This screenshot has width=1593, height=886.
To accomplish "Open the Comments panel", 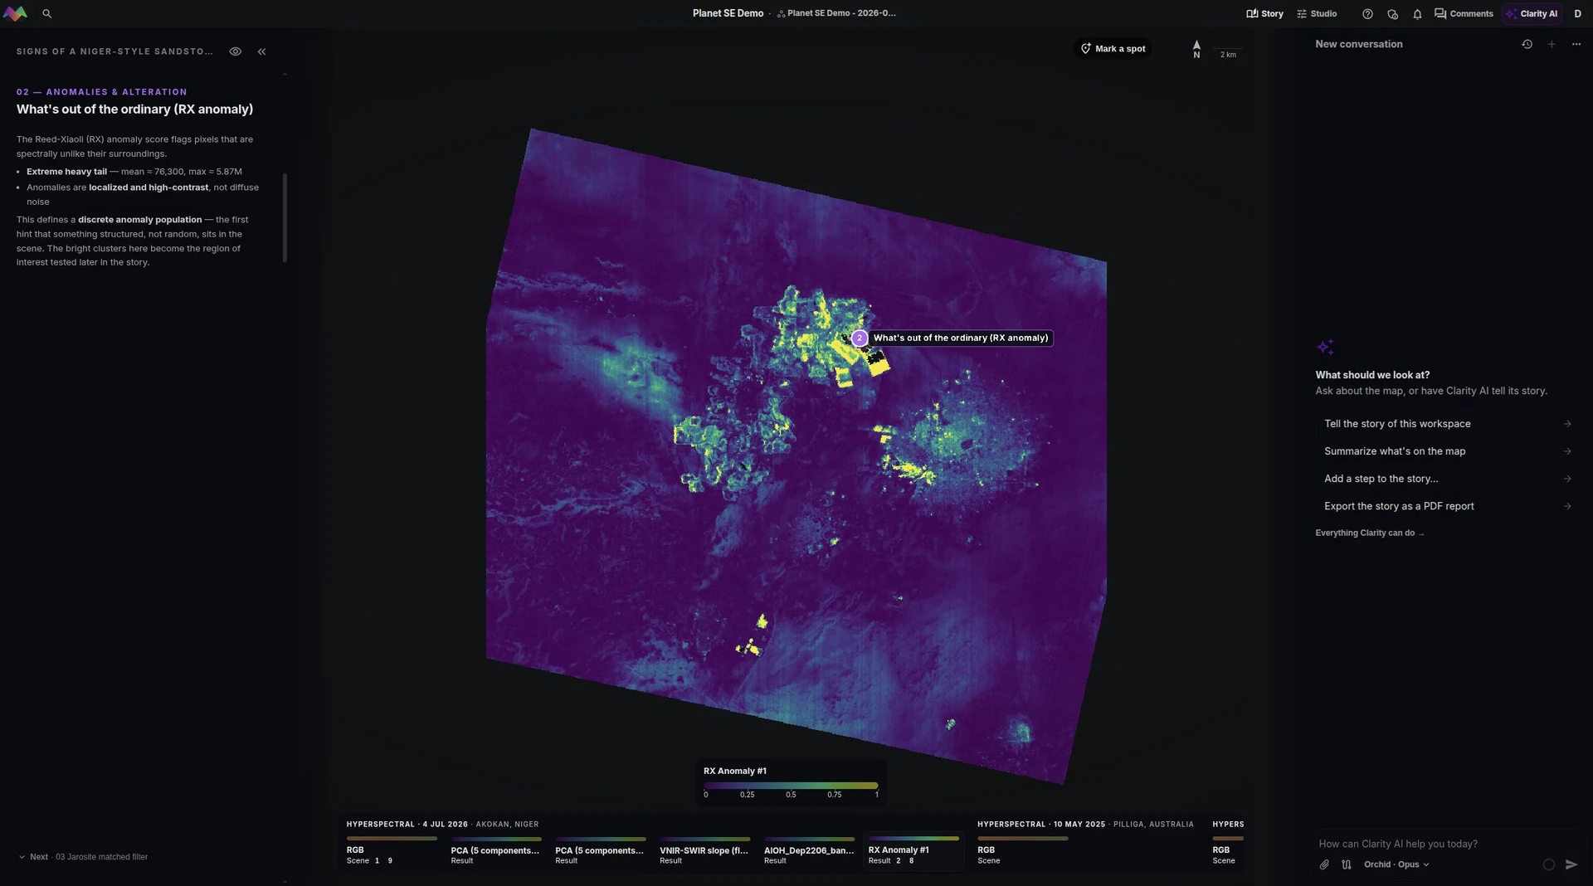I will 1464,14.
